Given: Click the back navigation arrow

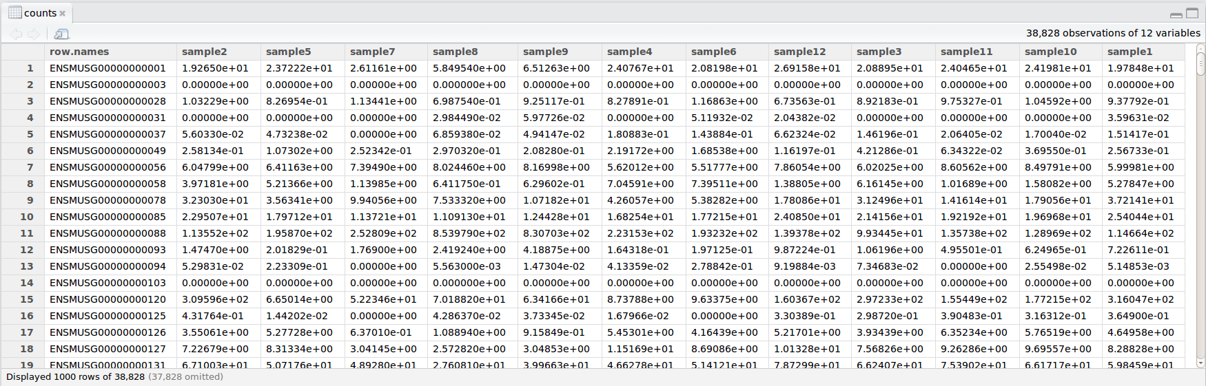Looking at the screenshot, I should pyautogui.click(x=16, y=34).
